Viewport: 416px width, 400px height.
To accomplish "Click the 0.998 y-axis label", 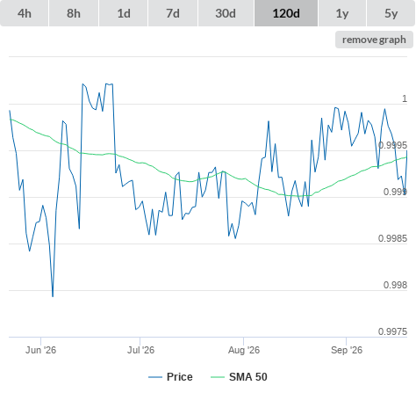I will click(395, 285).
